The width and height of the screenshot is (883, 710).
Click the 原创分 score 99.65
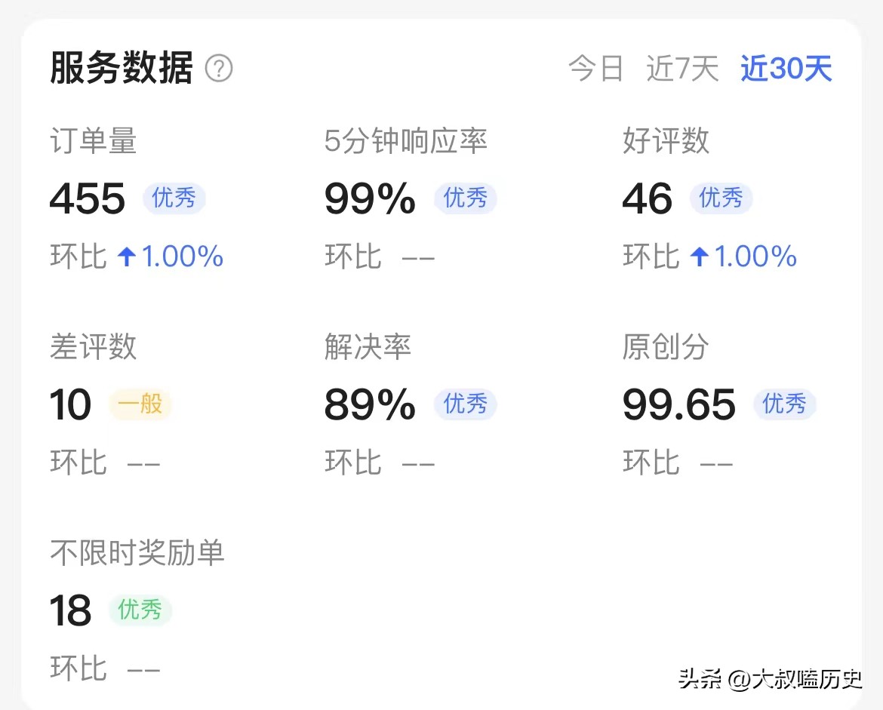click(x=678, y=404)
